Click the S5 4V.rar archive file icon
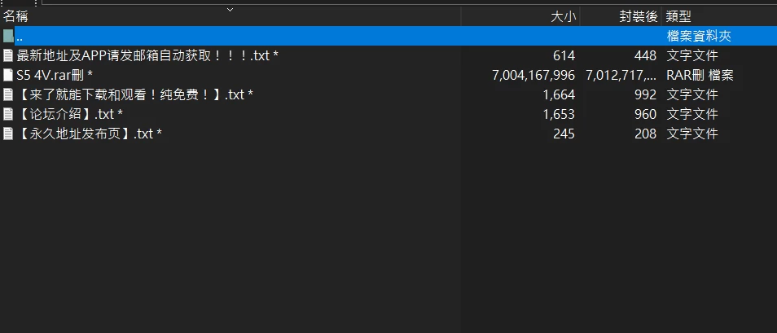Image resolution: width=777 pixels, height=333 pixels. coord(8,75)
